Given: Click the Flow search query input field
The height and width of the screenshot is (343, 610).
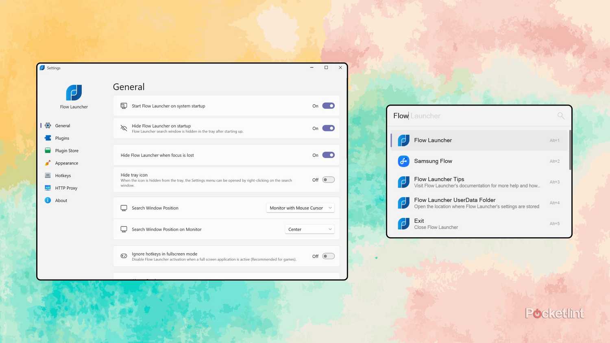Looking at the screenshot, I should [472, 116].
